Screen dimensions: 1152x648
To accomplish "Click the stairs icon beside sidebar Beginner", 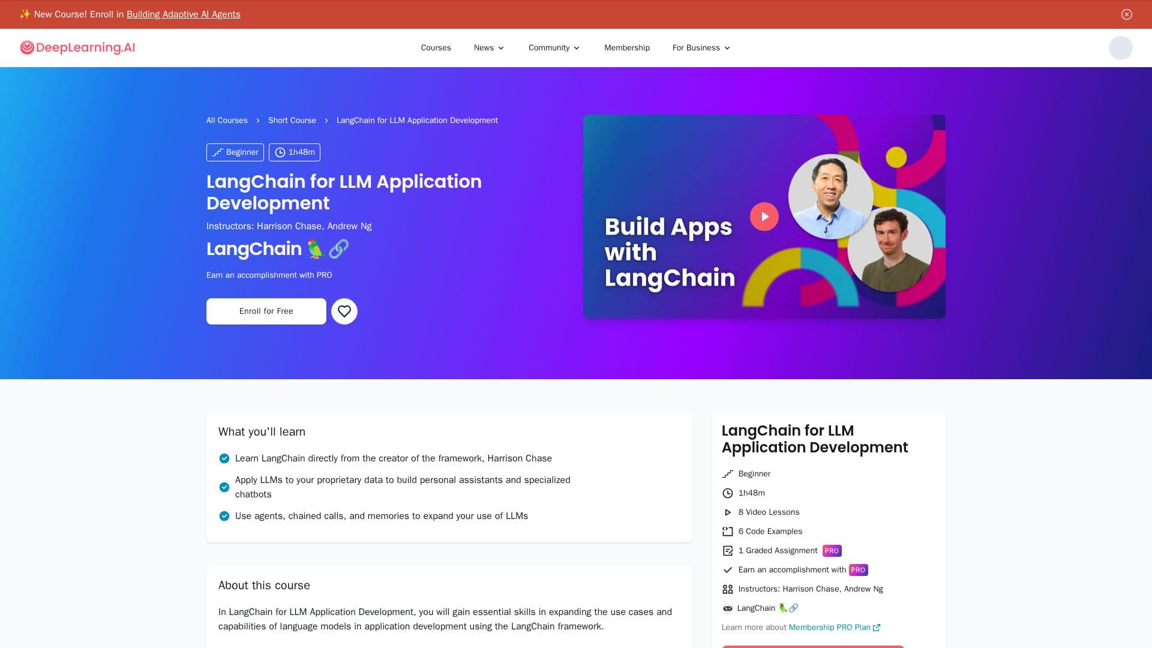I will pyautogui.click(x=727, y=474).
